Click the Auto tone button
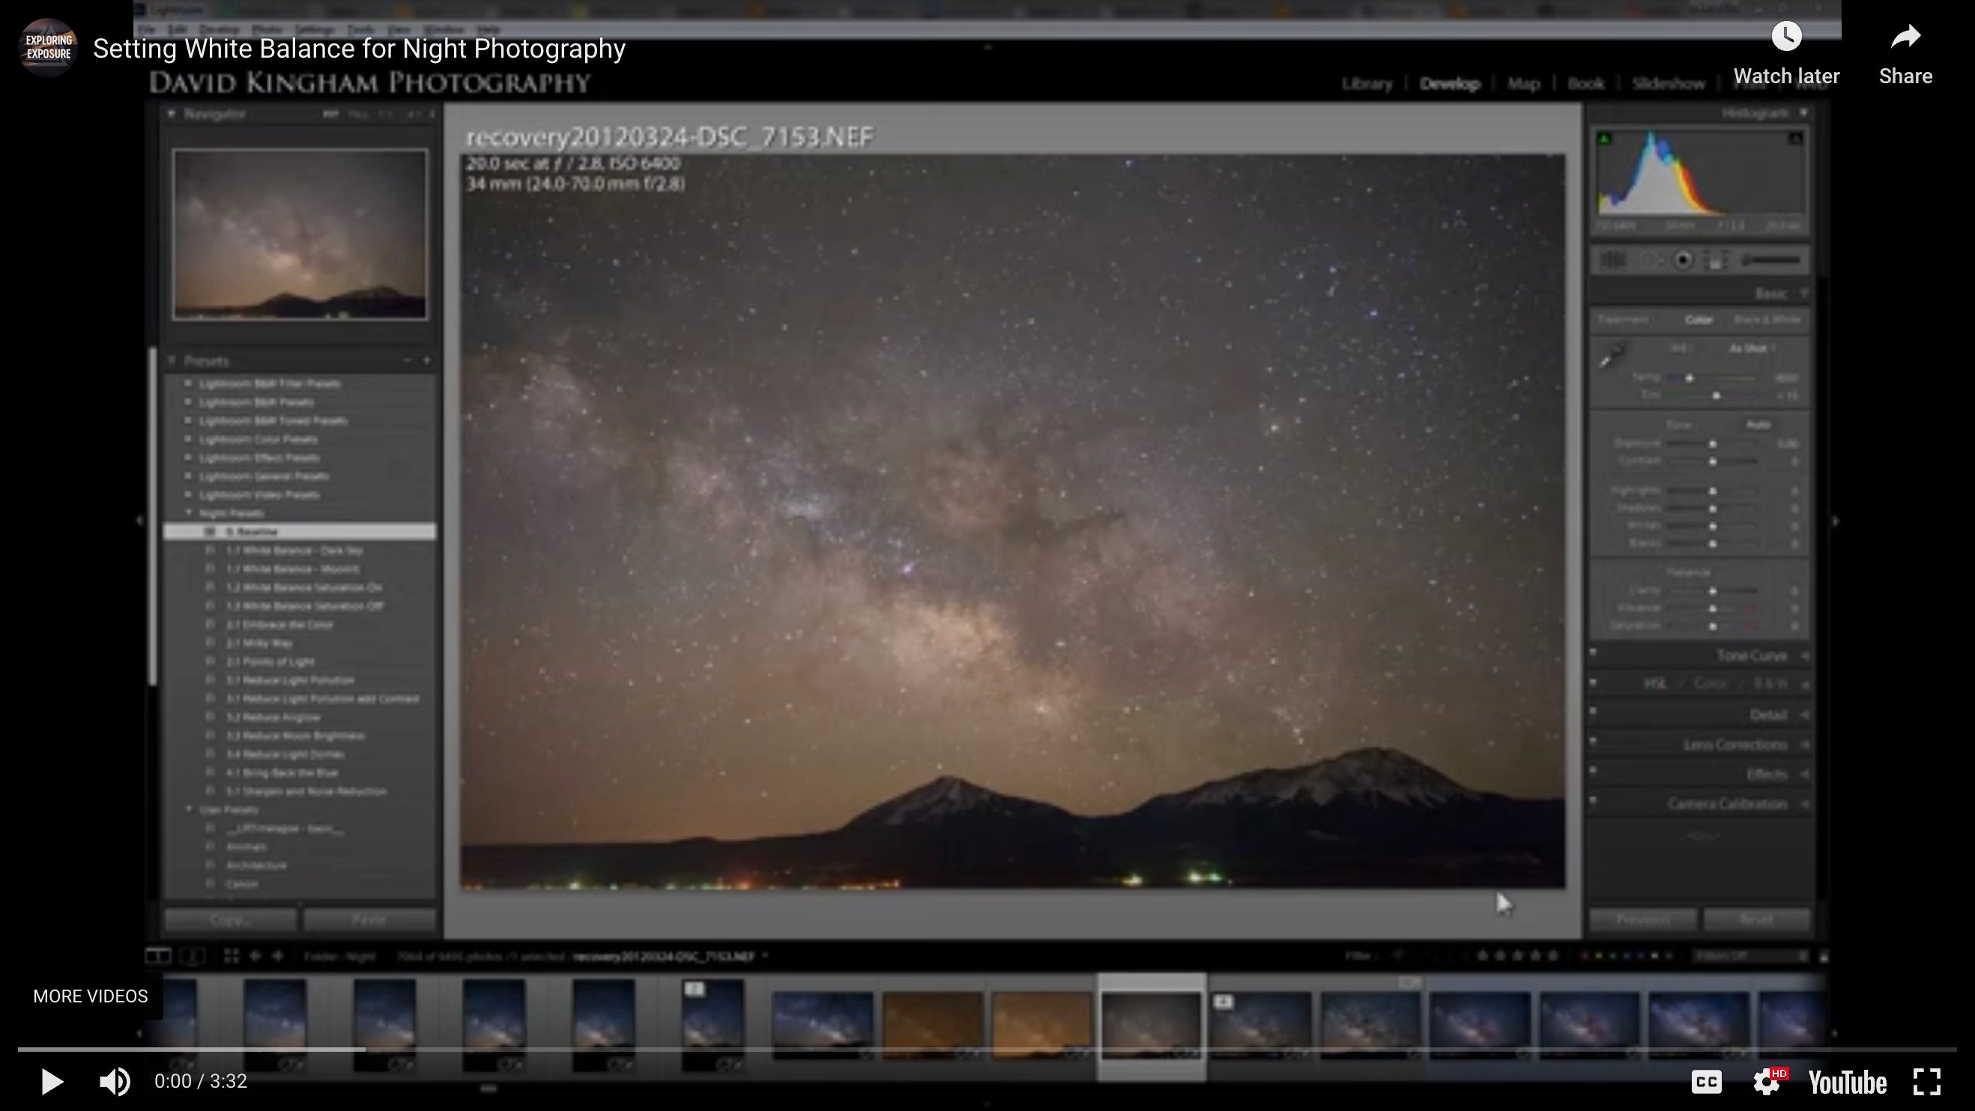 click(x=1758, y=424)
